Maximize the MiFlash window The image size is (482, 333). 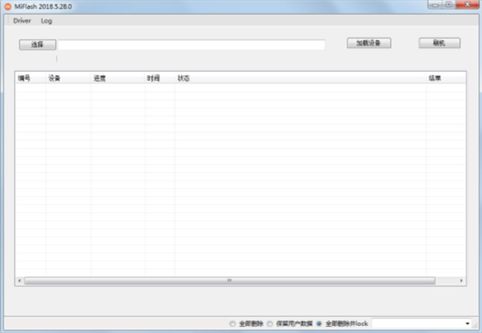pyautogui.click(x=449, y=4)
